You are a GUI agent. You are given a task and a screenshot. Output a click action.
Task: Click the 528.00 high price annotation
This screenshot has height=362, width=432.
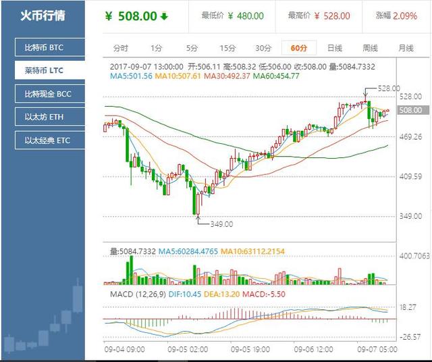[x=389, y=88]
